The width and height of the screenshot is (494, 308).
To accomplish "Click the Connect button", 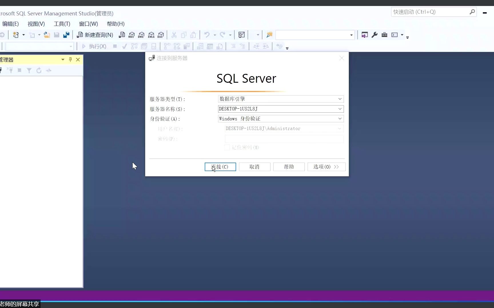I will 220,167.
